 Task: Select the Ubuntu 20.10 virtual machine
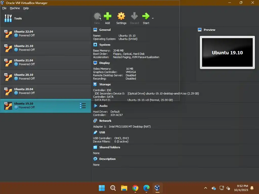[x=46, y=77]
